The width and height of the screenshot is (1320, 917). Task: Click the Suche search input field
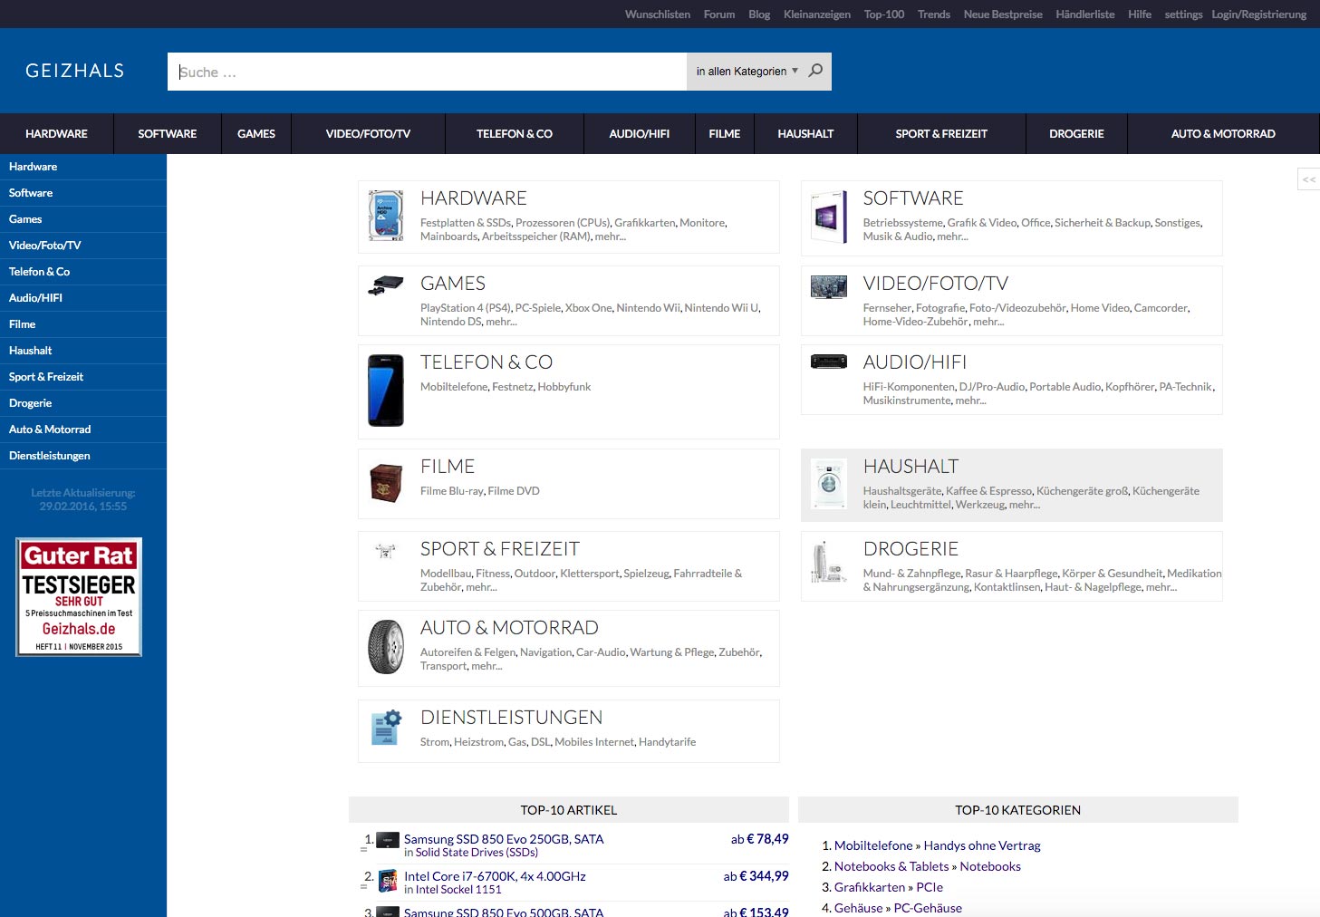(x=426, y=72)
